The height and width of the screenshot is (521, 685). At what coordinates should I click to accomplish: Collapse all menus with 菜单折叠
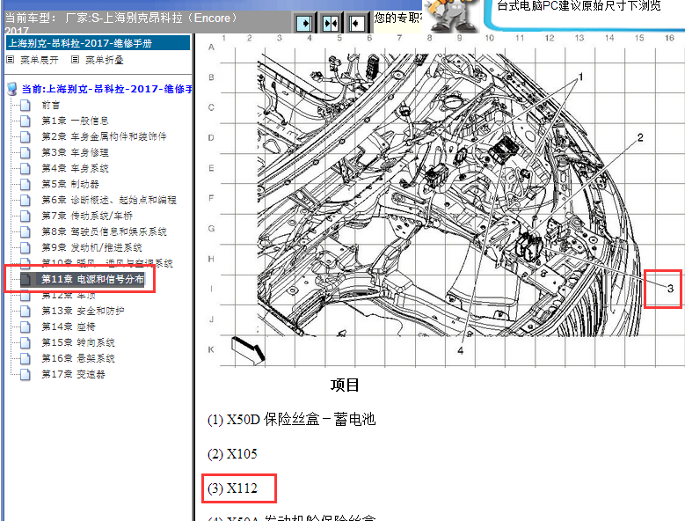coord(104,60)
